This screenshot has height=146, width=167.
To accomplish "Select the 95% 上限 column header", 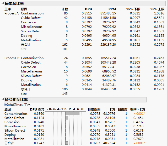I will (x=157, y=9).
